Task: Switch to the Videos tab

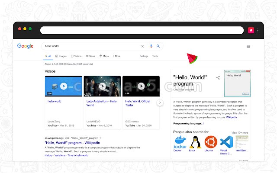Action: click(76, 56)
